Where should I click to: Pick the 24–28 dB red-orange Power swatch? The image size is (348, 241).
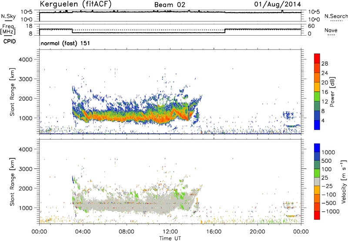coord(317,68)
